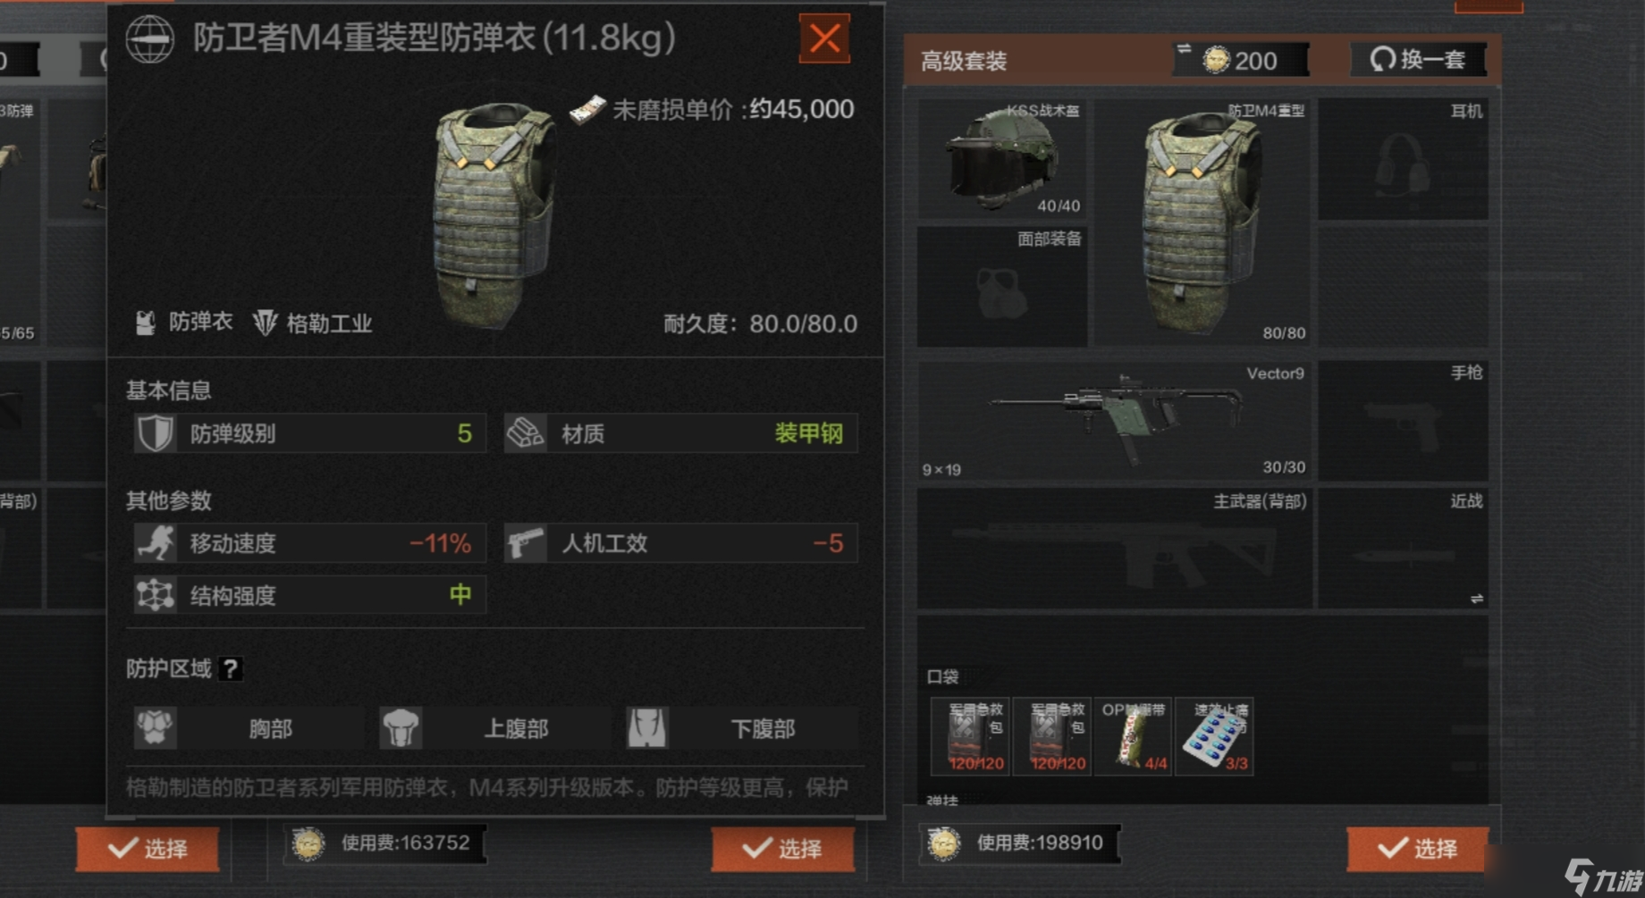The width and height of the screenshot is (1645, 898).
Task: Click the first 军用急救包 medkit in pocket
Action: point(970,736)
